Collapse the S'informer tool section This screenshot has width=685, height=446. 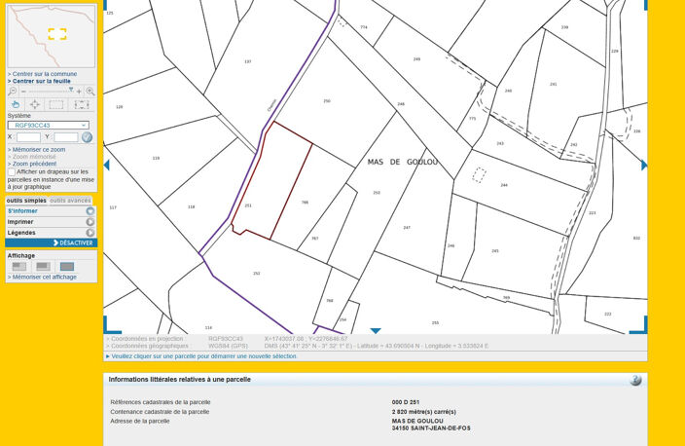(x=90, y=211)
